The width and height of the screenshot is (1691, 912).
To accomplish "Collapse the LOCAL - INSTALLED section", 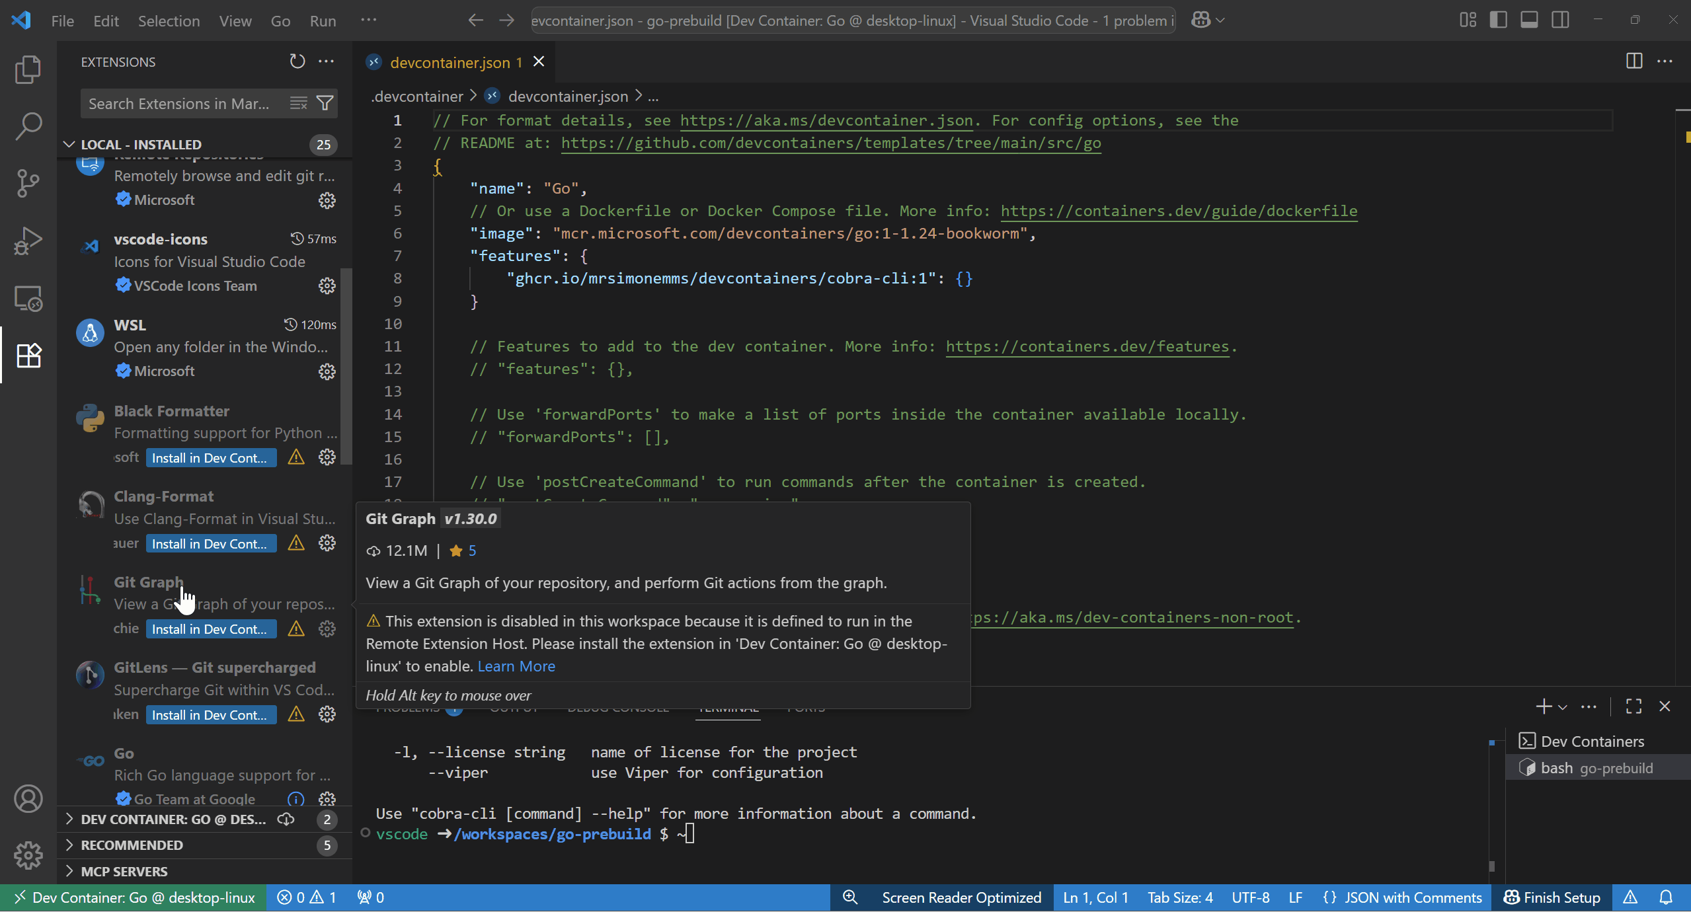I will tap(205, 145).
